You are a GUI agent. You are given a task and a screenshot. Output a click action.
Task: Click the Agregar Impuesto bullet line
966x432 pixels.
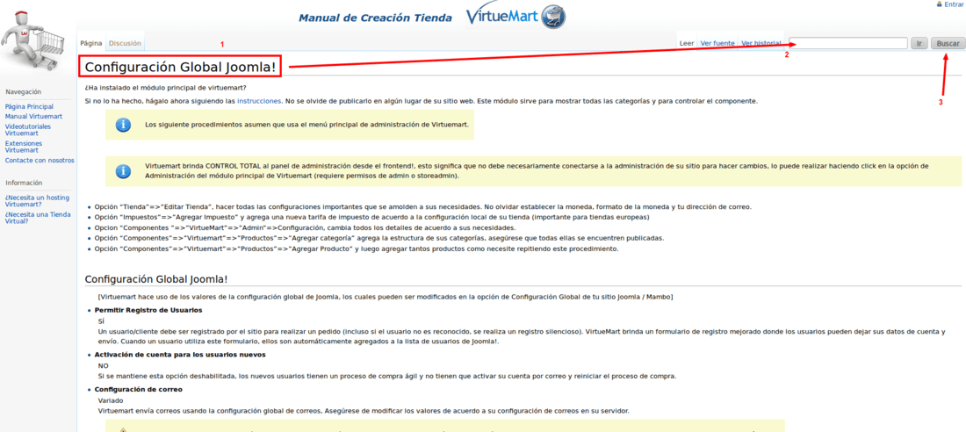pos(373,217)
